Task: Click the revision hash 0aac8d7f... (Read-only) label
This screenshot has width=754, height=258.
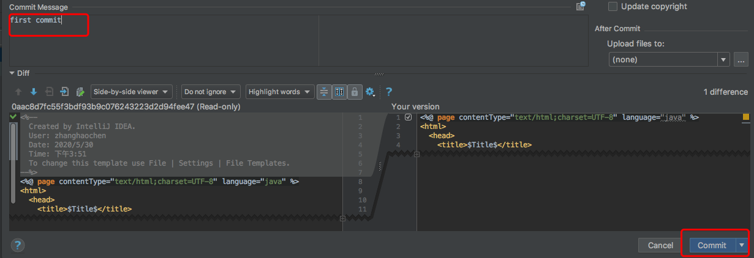Action: tap(126, 106)
